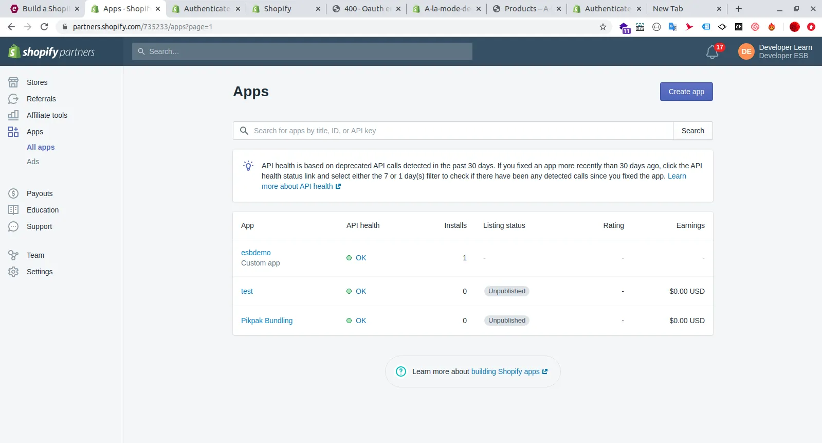Open Referrals in the sidebar
The height and width of the screenshot is (443, 822).
tap(41, 99)
